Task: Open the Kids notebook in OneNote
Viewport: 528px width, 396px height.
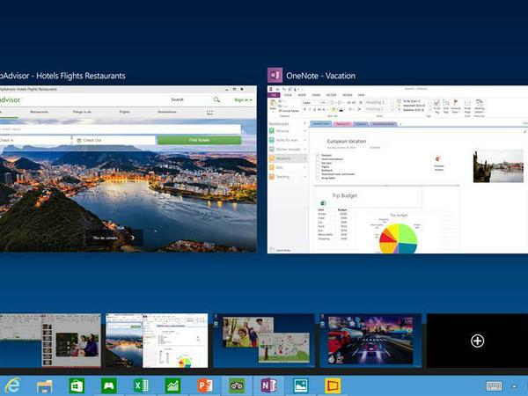Action: point(280,167)
